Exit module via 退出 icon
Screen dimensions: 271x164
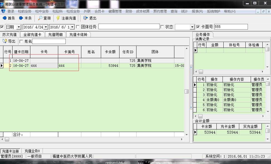(90, 18)
